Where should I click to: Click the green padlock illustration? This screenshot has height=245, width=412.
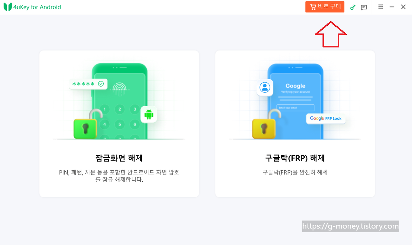pos(85,124)
